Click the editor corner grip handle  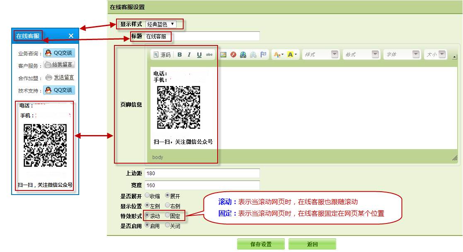(455, 158)
